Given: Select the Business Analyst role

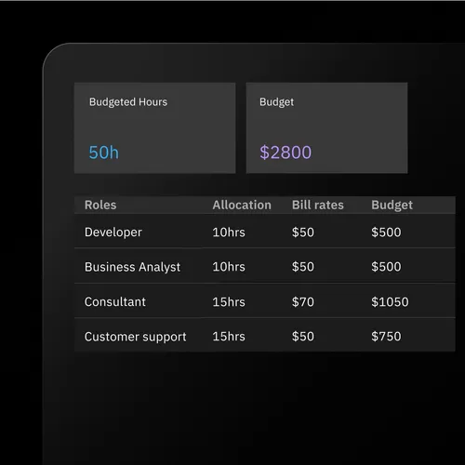Looking at the screenshot, I should [x=132, y=267].
